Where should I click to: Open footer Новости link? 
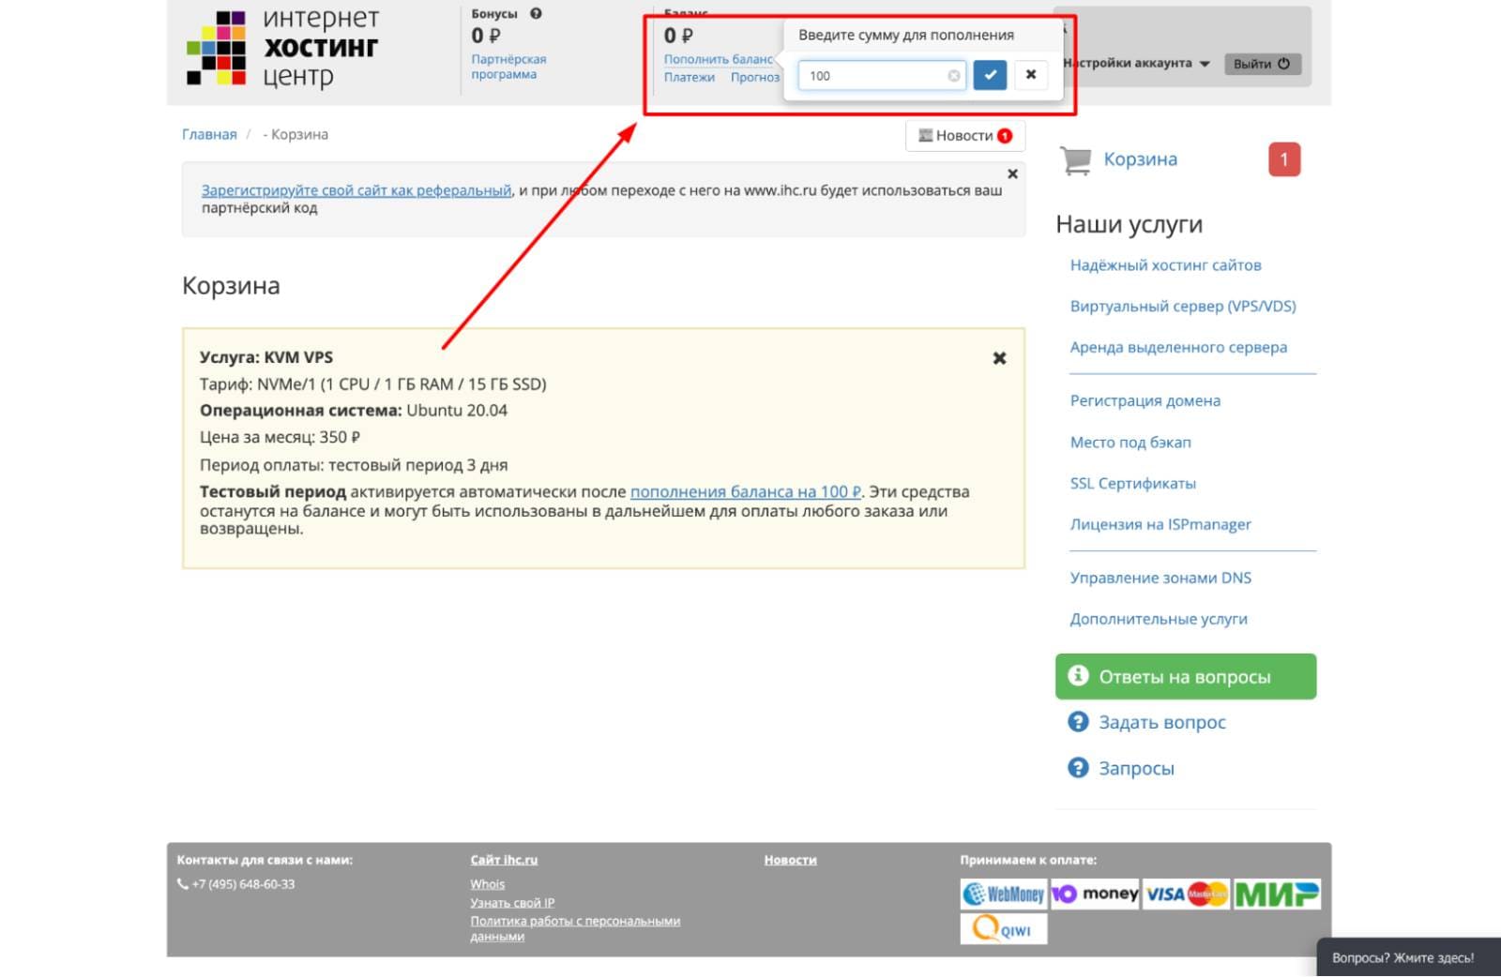[790, 860]
